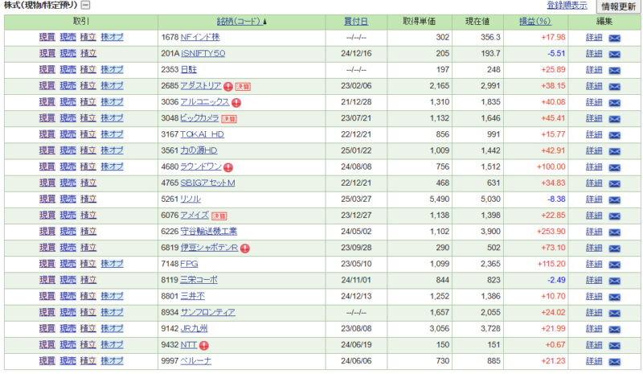Click mail icon in 守谷輸送機工業 row
The width and height of the screenshot is (643, 374).
[614, 232]
